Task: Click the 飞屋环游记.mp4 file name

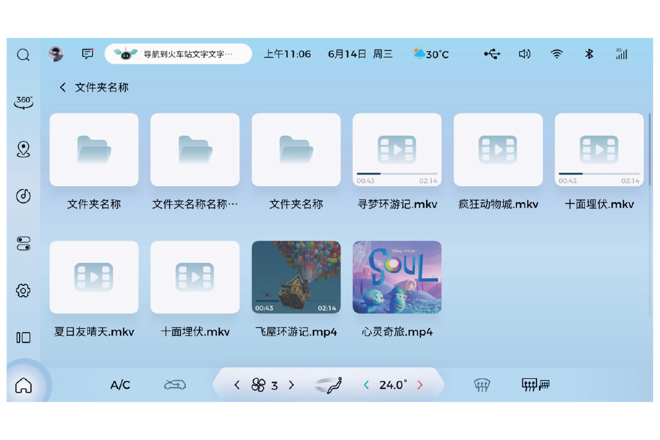Action: [296, 332]
